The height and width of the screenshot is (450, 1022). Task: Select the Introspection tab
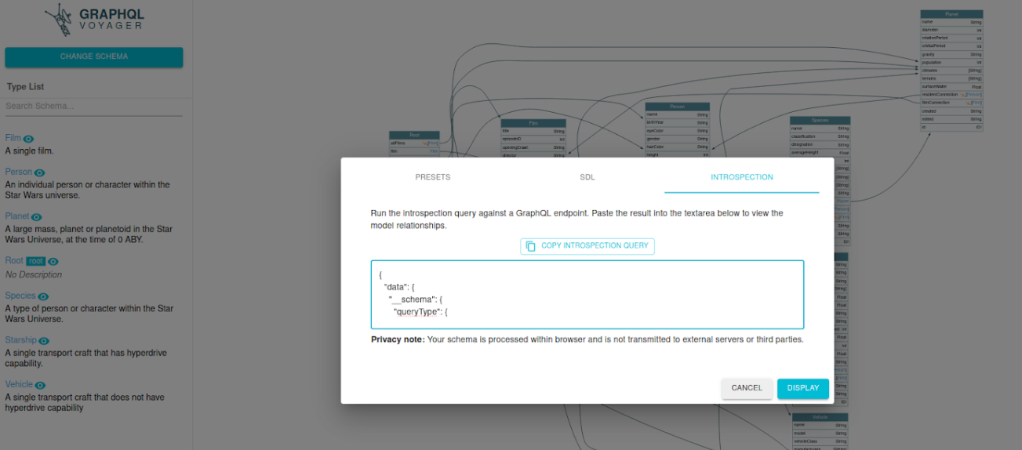click(x=742, y=177)
